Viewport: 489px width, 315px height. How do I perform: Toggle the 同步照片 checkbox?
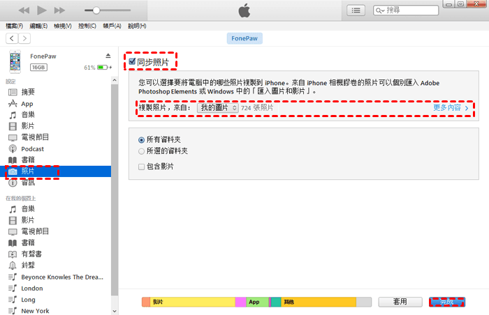coord(132,62)
